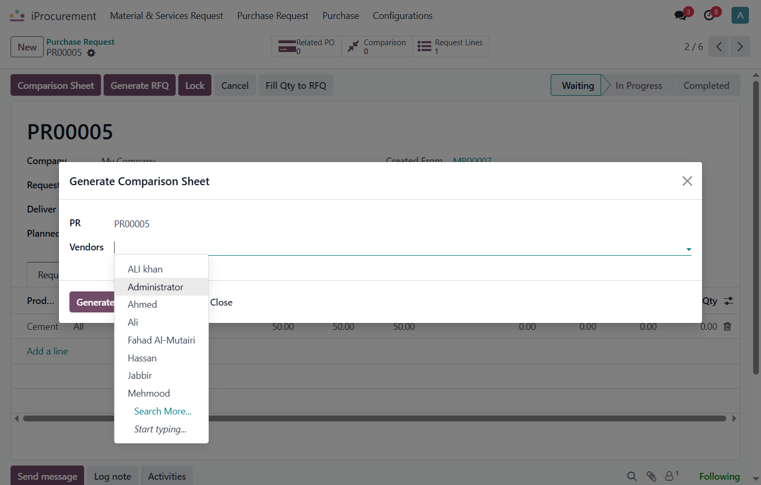Open the Related PO stat button
Image resolution: width=761 pixels, height=485 pixels.
[307, 46]
